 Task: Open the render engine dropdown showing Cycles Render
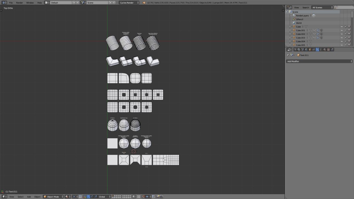tap(130, 2)
